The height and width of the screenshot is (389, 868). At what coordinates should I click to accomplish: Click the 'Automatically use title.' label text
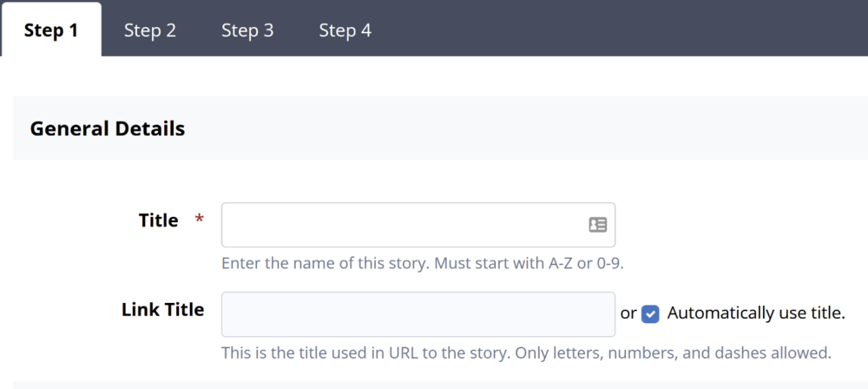point(755,313)
